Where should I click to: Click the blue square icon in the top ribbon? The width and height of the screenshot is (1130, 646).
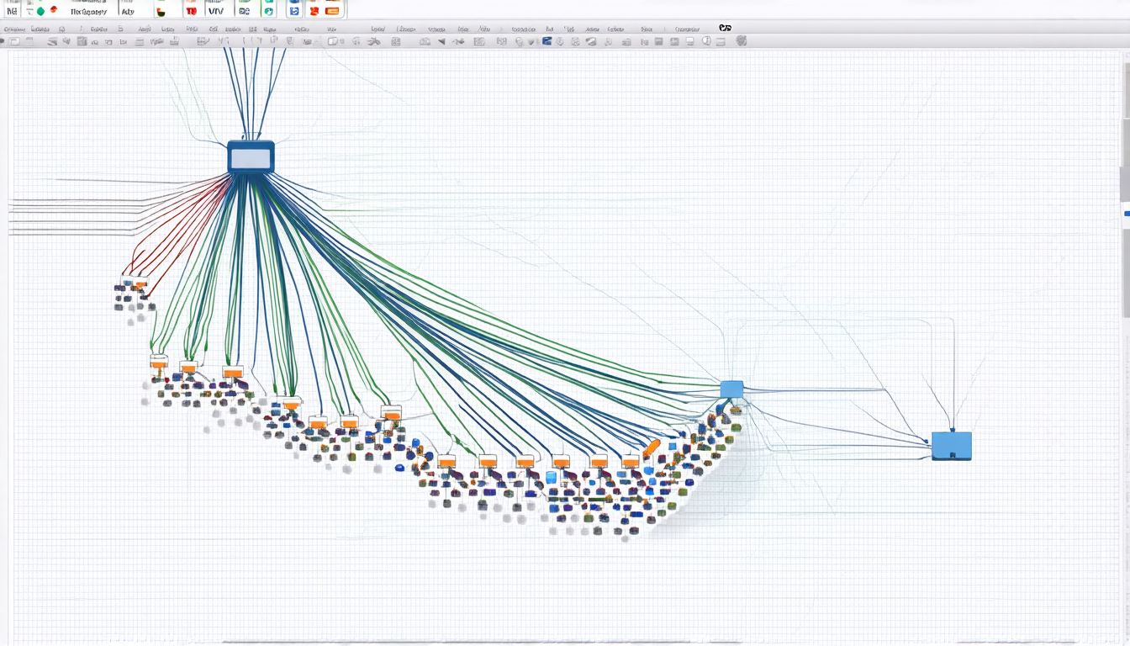coord(293,11)
